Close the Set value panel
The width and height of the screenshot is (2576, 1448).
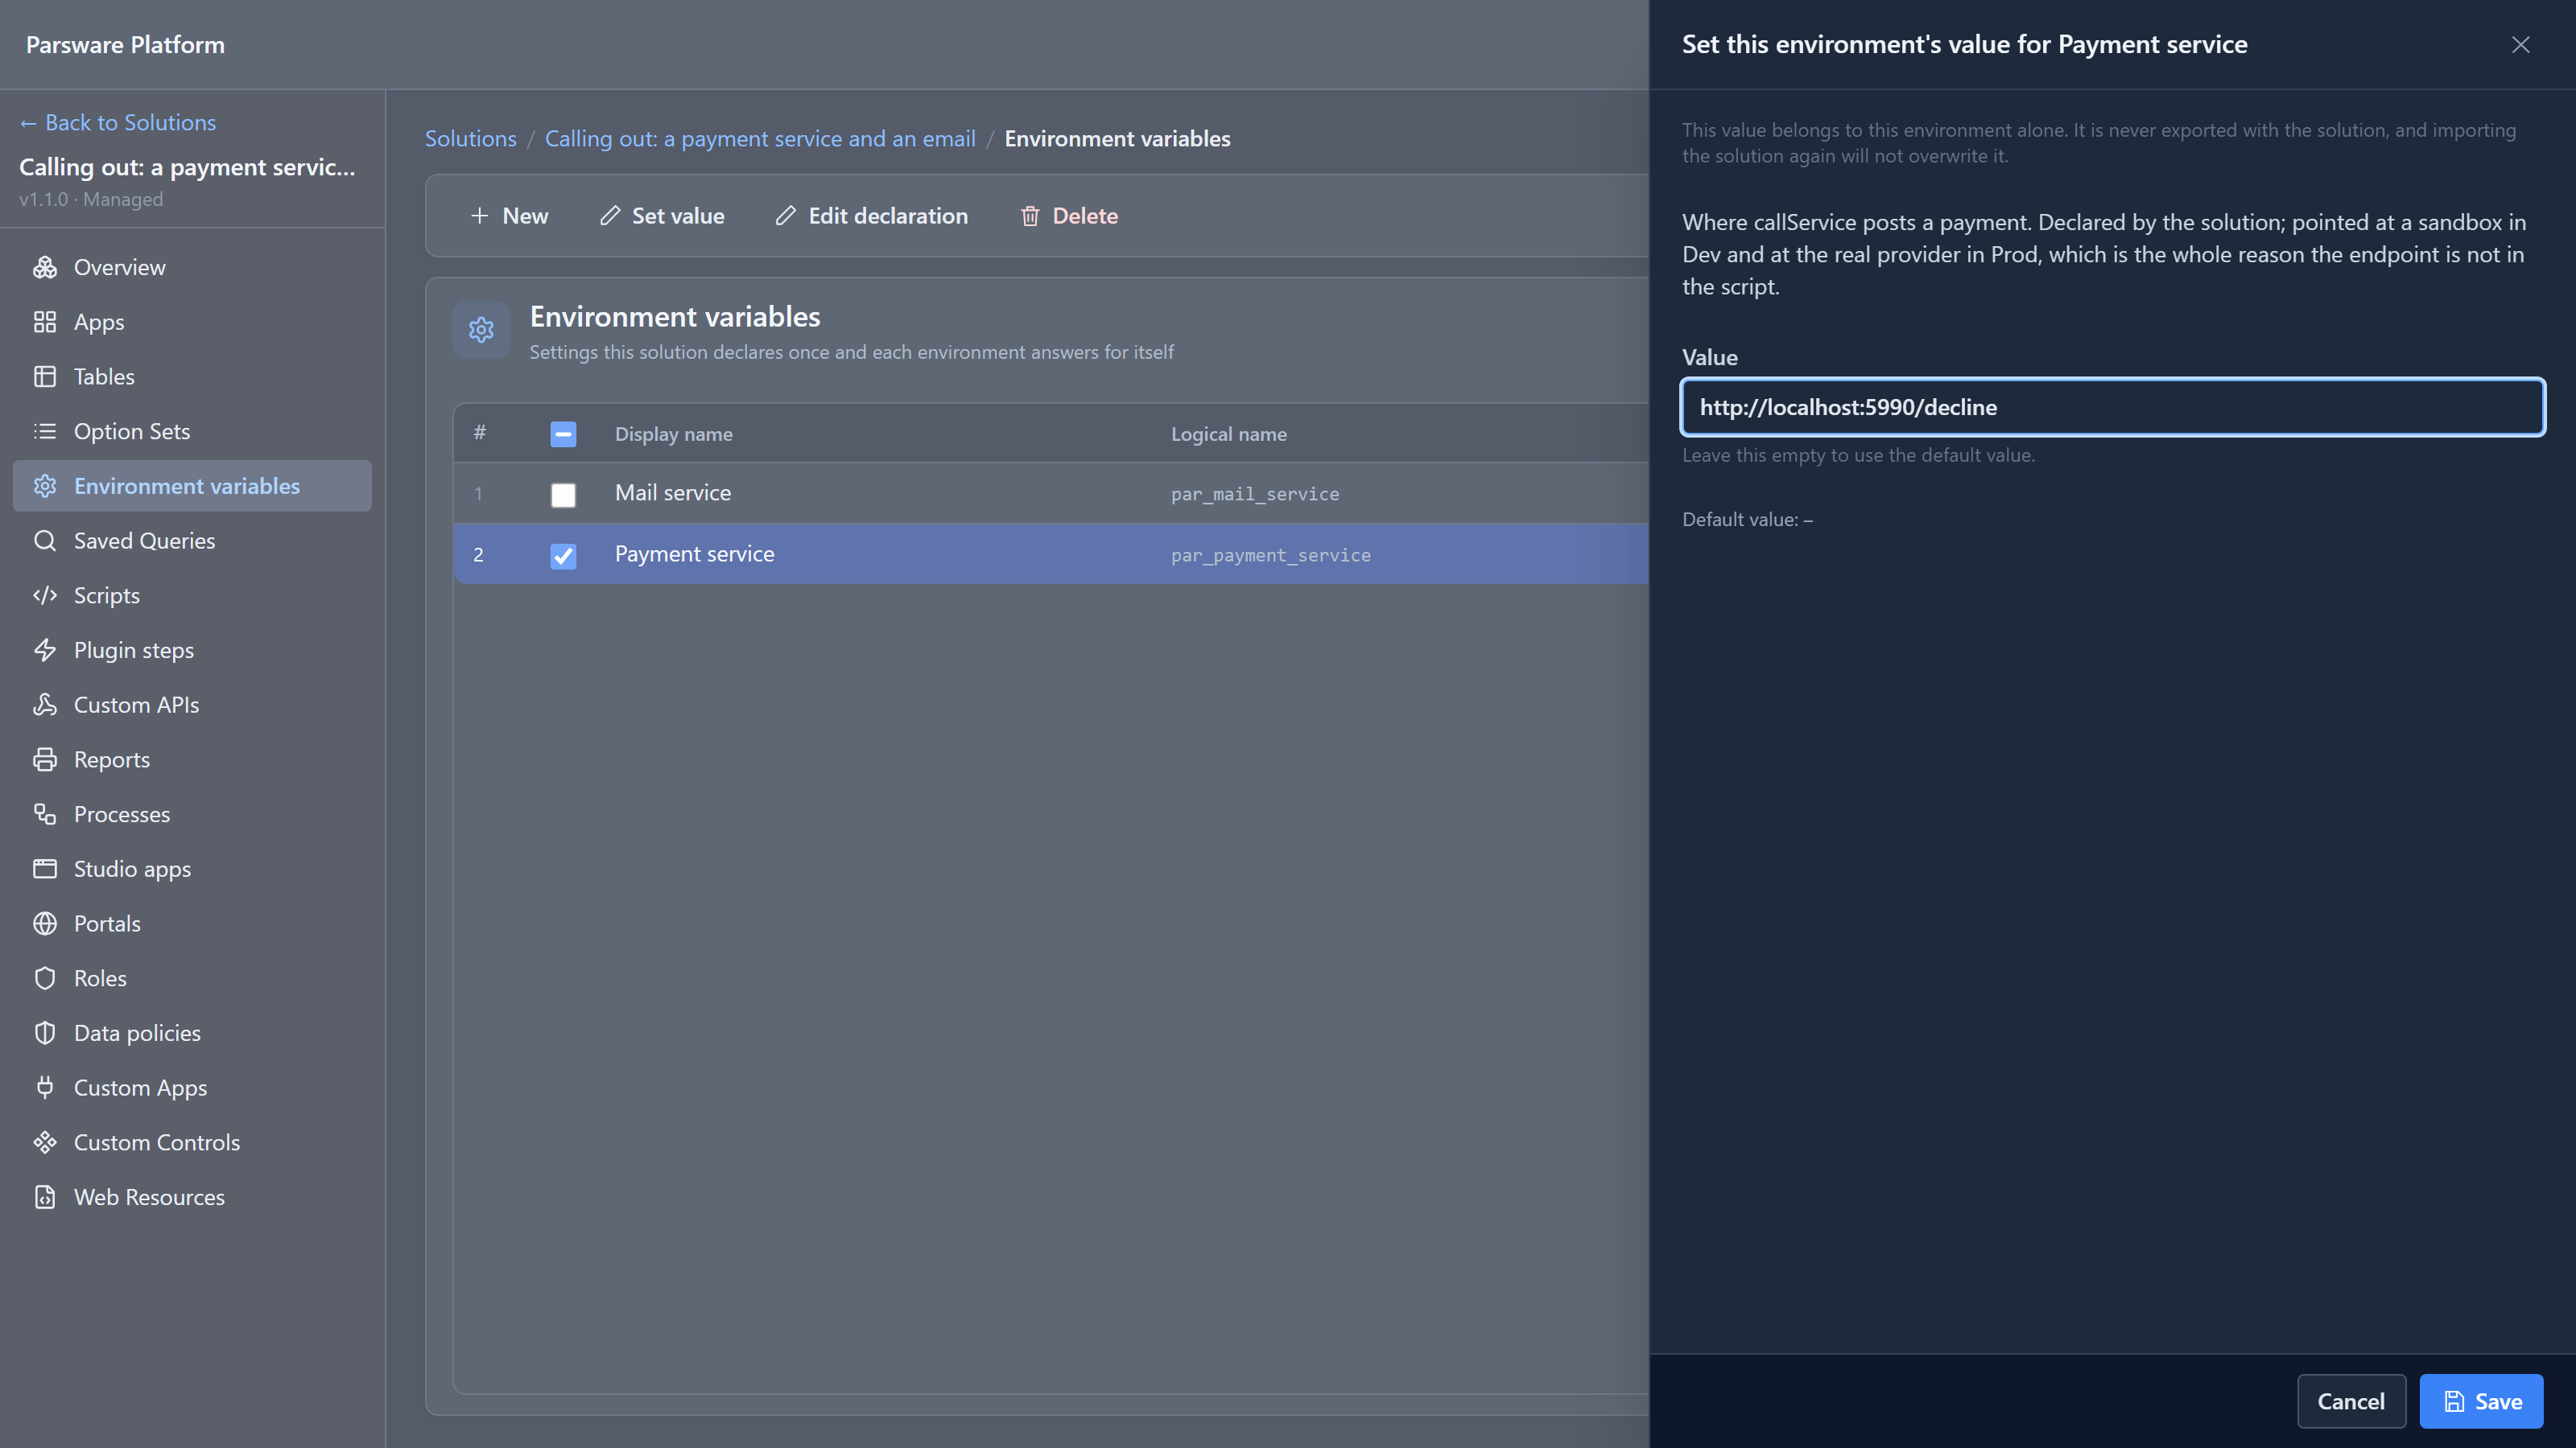[2520, 45]
